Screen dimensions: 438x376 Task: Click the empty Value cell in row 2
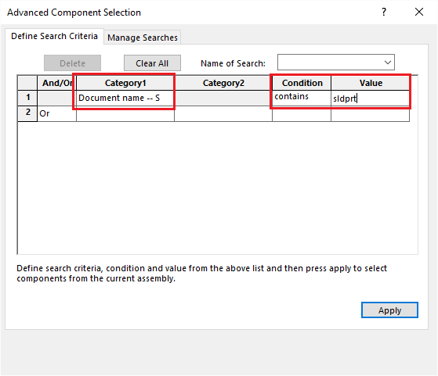pyautogui.click(x=371, y=113)
